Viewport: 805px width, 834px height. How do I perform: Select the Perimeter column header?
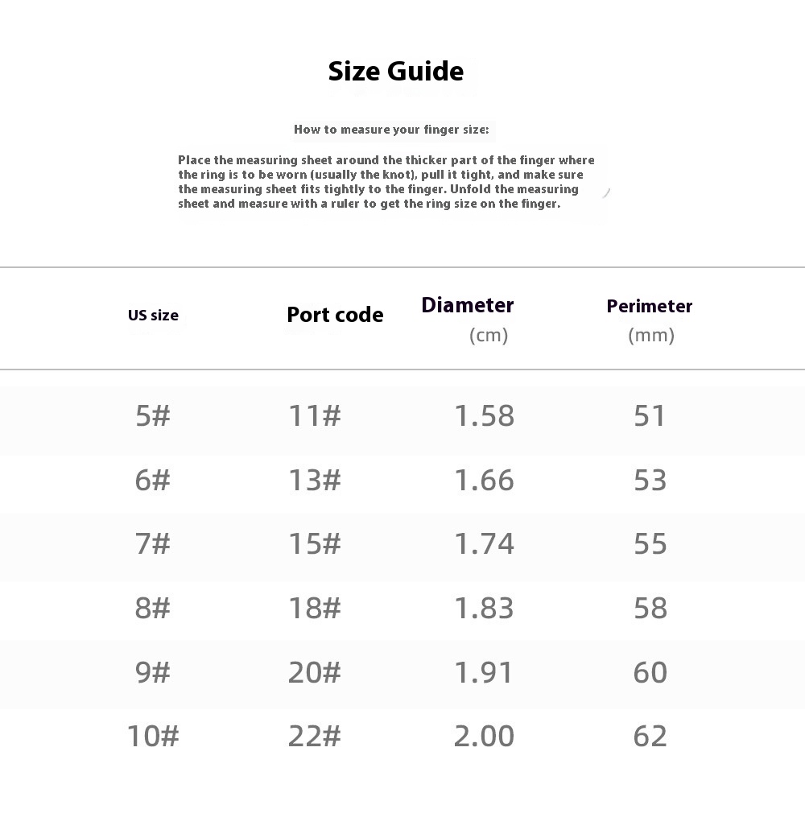(649, 306)
